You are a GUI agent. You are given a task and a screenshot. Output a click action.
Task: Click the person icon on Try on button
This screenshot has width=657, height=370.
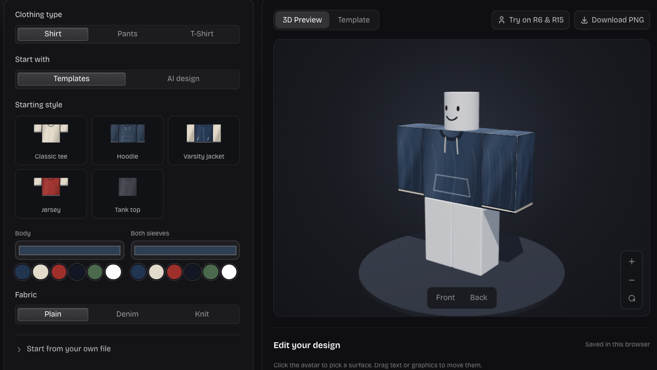(501, 20)
